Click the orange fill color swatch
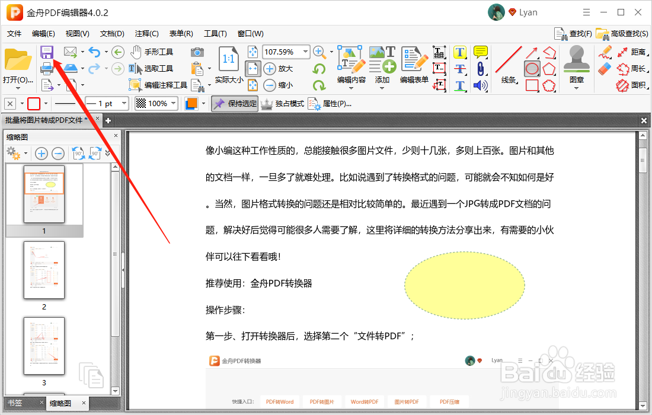Screen dimensions: 652x415 click(x=191, y=104)
